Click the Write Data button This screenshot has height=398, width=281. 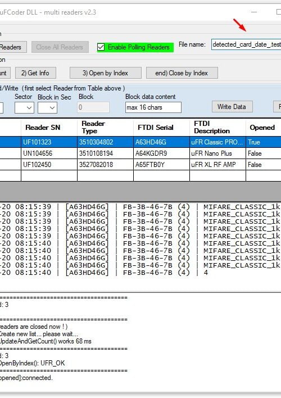point(232,107)
